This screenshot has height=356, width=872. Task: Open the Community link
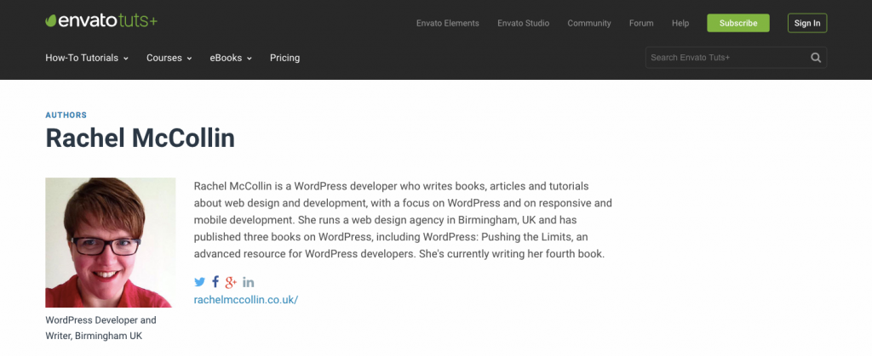pyautogui.click(x=589, y=23)
